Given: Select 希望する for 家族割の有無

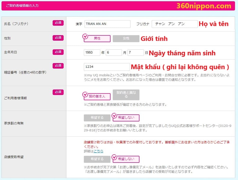Looking at the screenshot, I should pyautogui.click(x=97, y=118).
